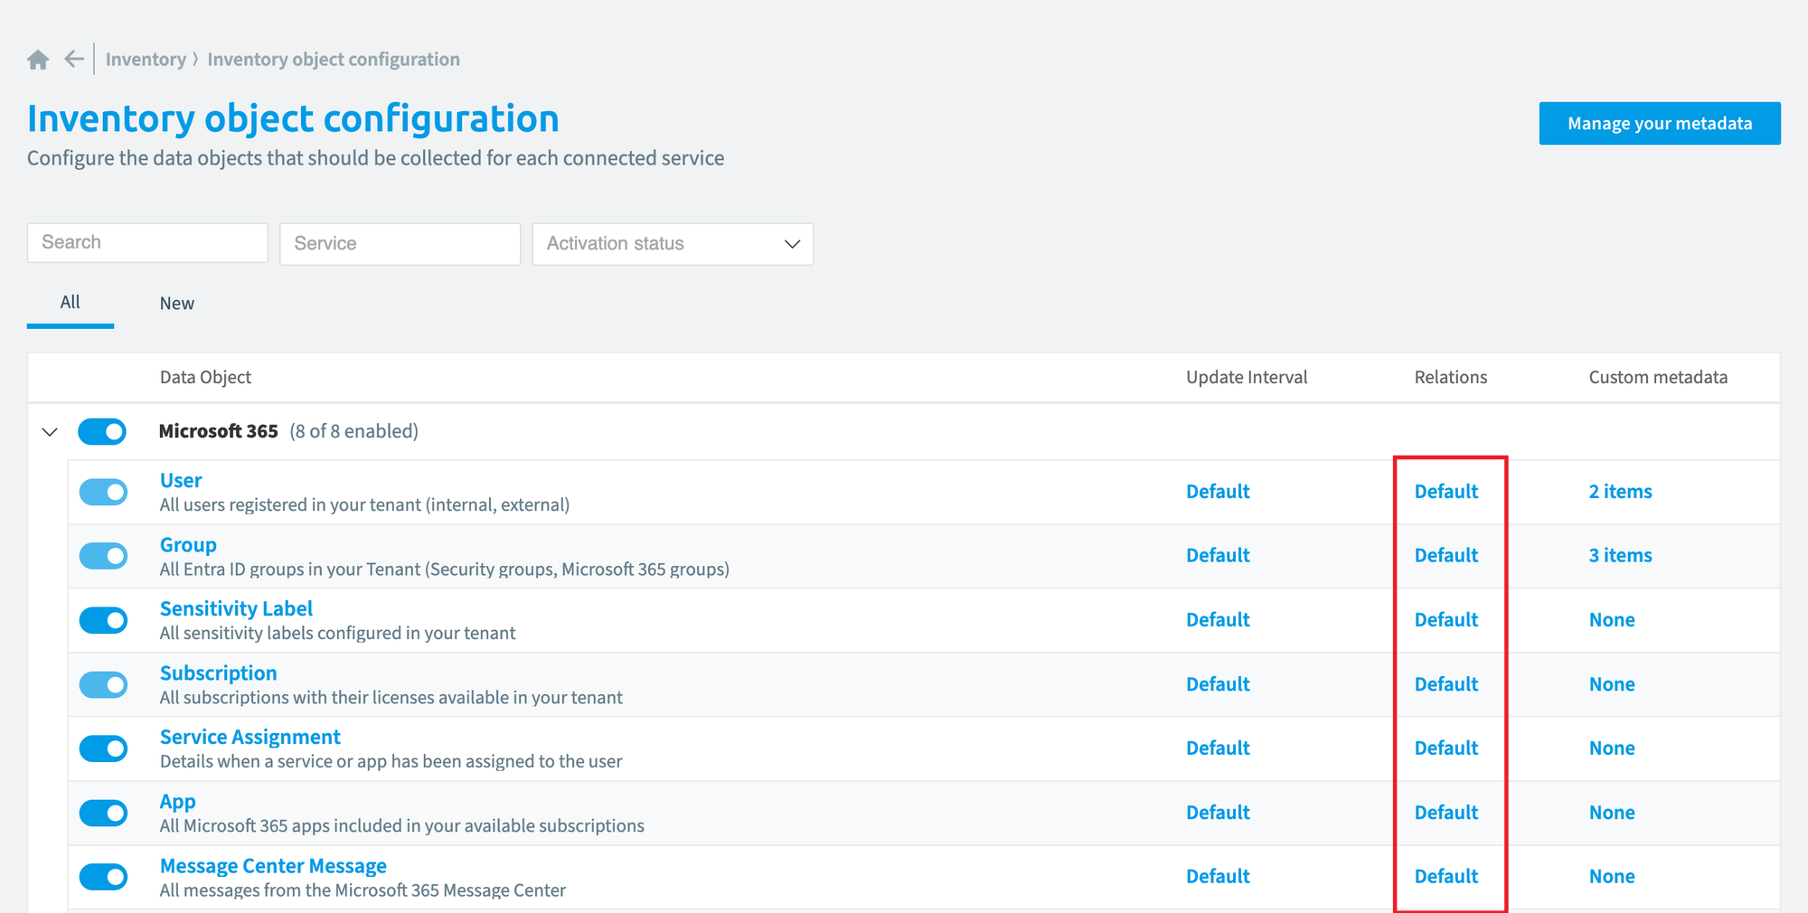Screen dimensions: 1808x913
Task: Open the User data object
Action: [x=181, y=481]
